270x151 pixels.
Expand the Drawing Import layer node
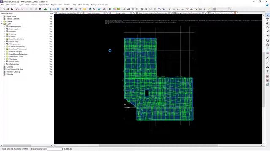[x=5, y=26]
